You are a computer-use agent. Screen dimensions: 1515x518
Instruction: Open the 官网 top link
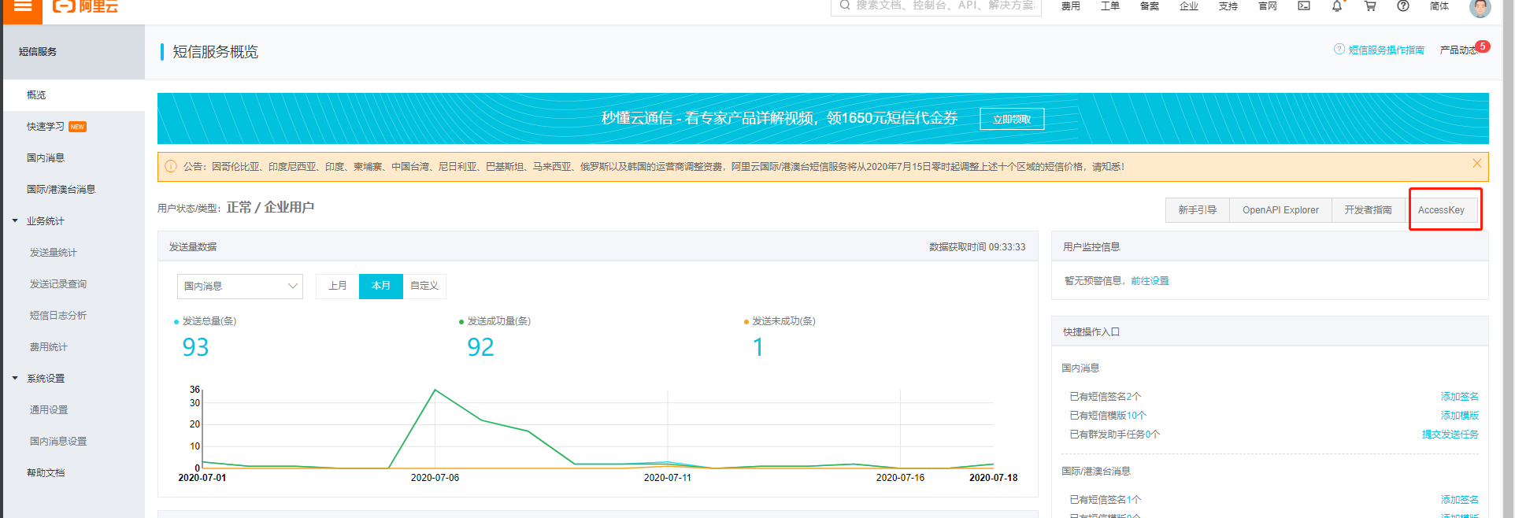(x=1268, y=6)
